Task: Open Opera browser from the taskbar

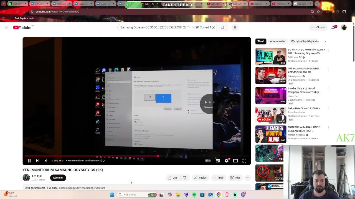Action: (x=227, y=195)
